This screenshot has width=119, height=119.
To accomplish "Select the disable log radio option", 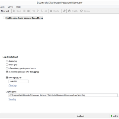I will (x=7, y=61).
